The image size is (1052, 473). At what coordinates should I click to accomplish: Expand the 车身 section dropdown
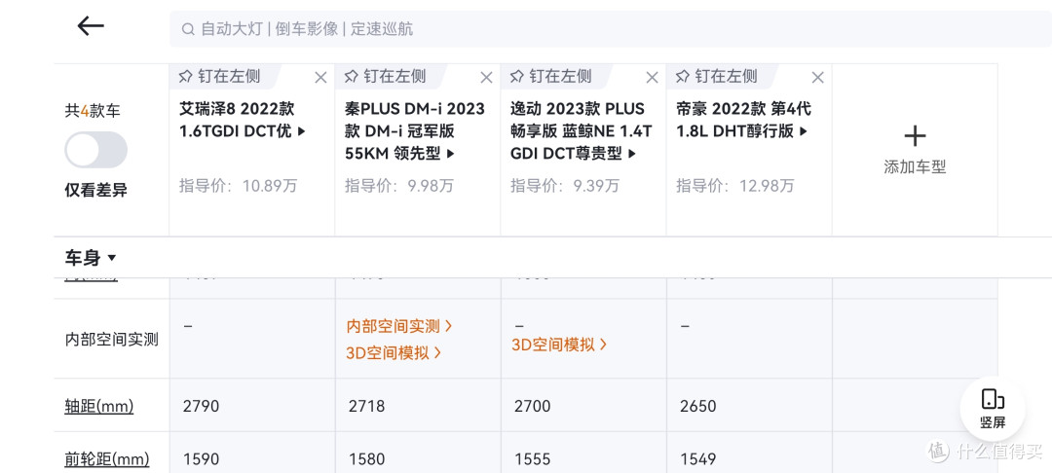[90, 257]
